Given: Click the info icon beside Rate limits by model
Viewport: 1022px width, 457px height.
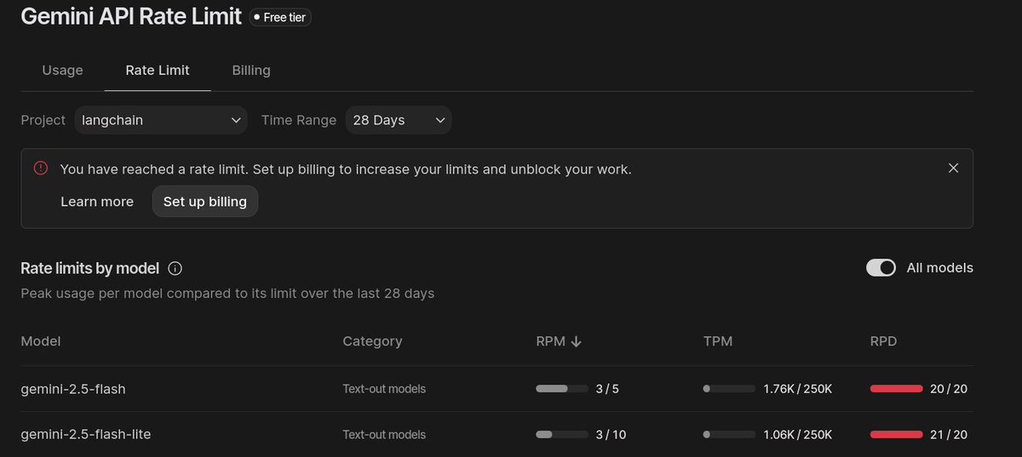Looking at the screenshot, I should pos(175,269).
